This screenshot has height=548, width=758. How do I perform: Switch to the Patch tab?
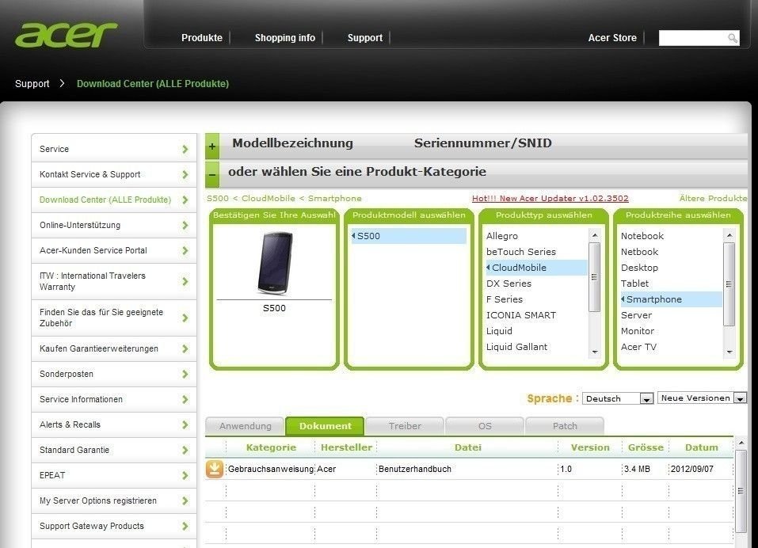coord(565,426)
